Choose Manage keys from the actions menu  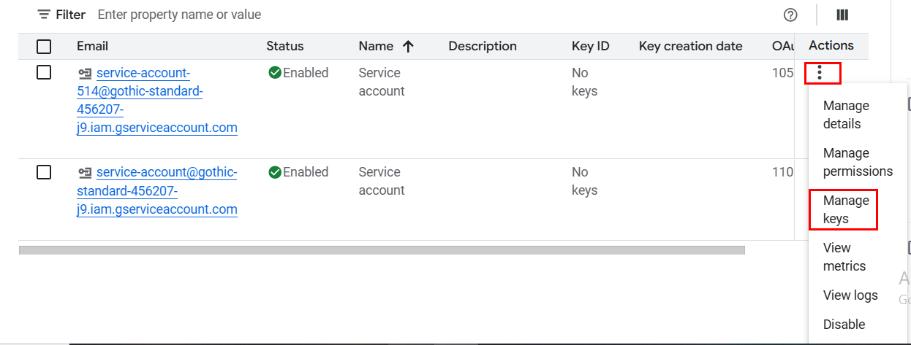point(845,209)
